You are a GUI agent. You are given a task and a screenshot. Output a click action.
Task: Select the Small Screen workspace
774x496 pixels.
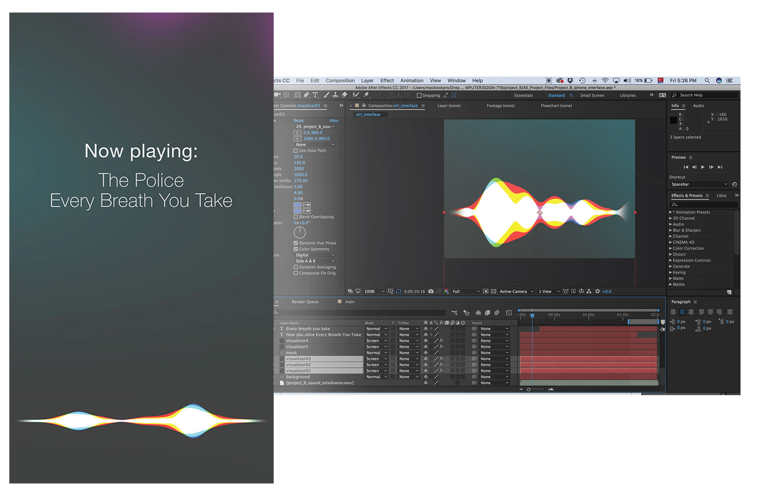(592, 96)
